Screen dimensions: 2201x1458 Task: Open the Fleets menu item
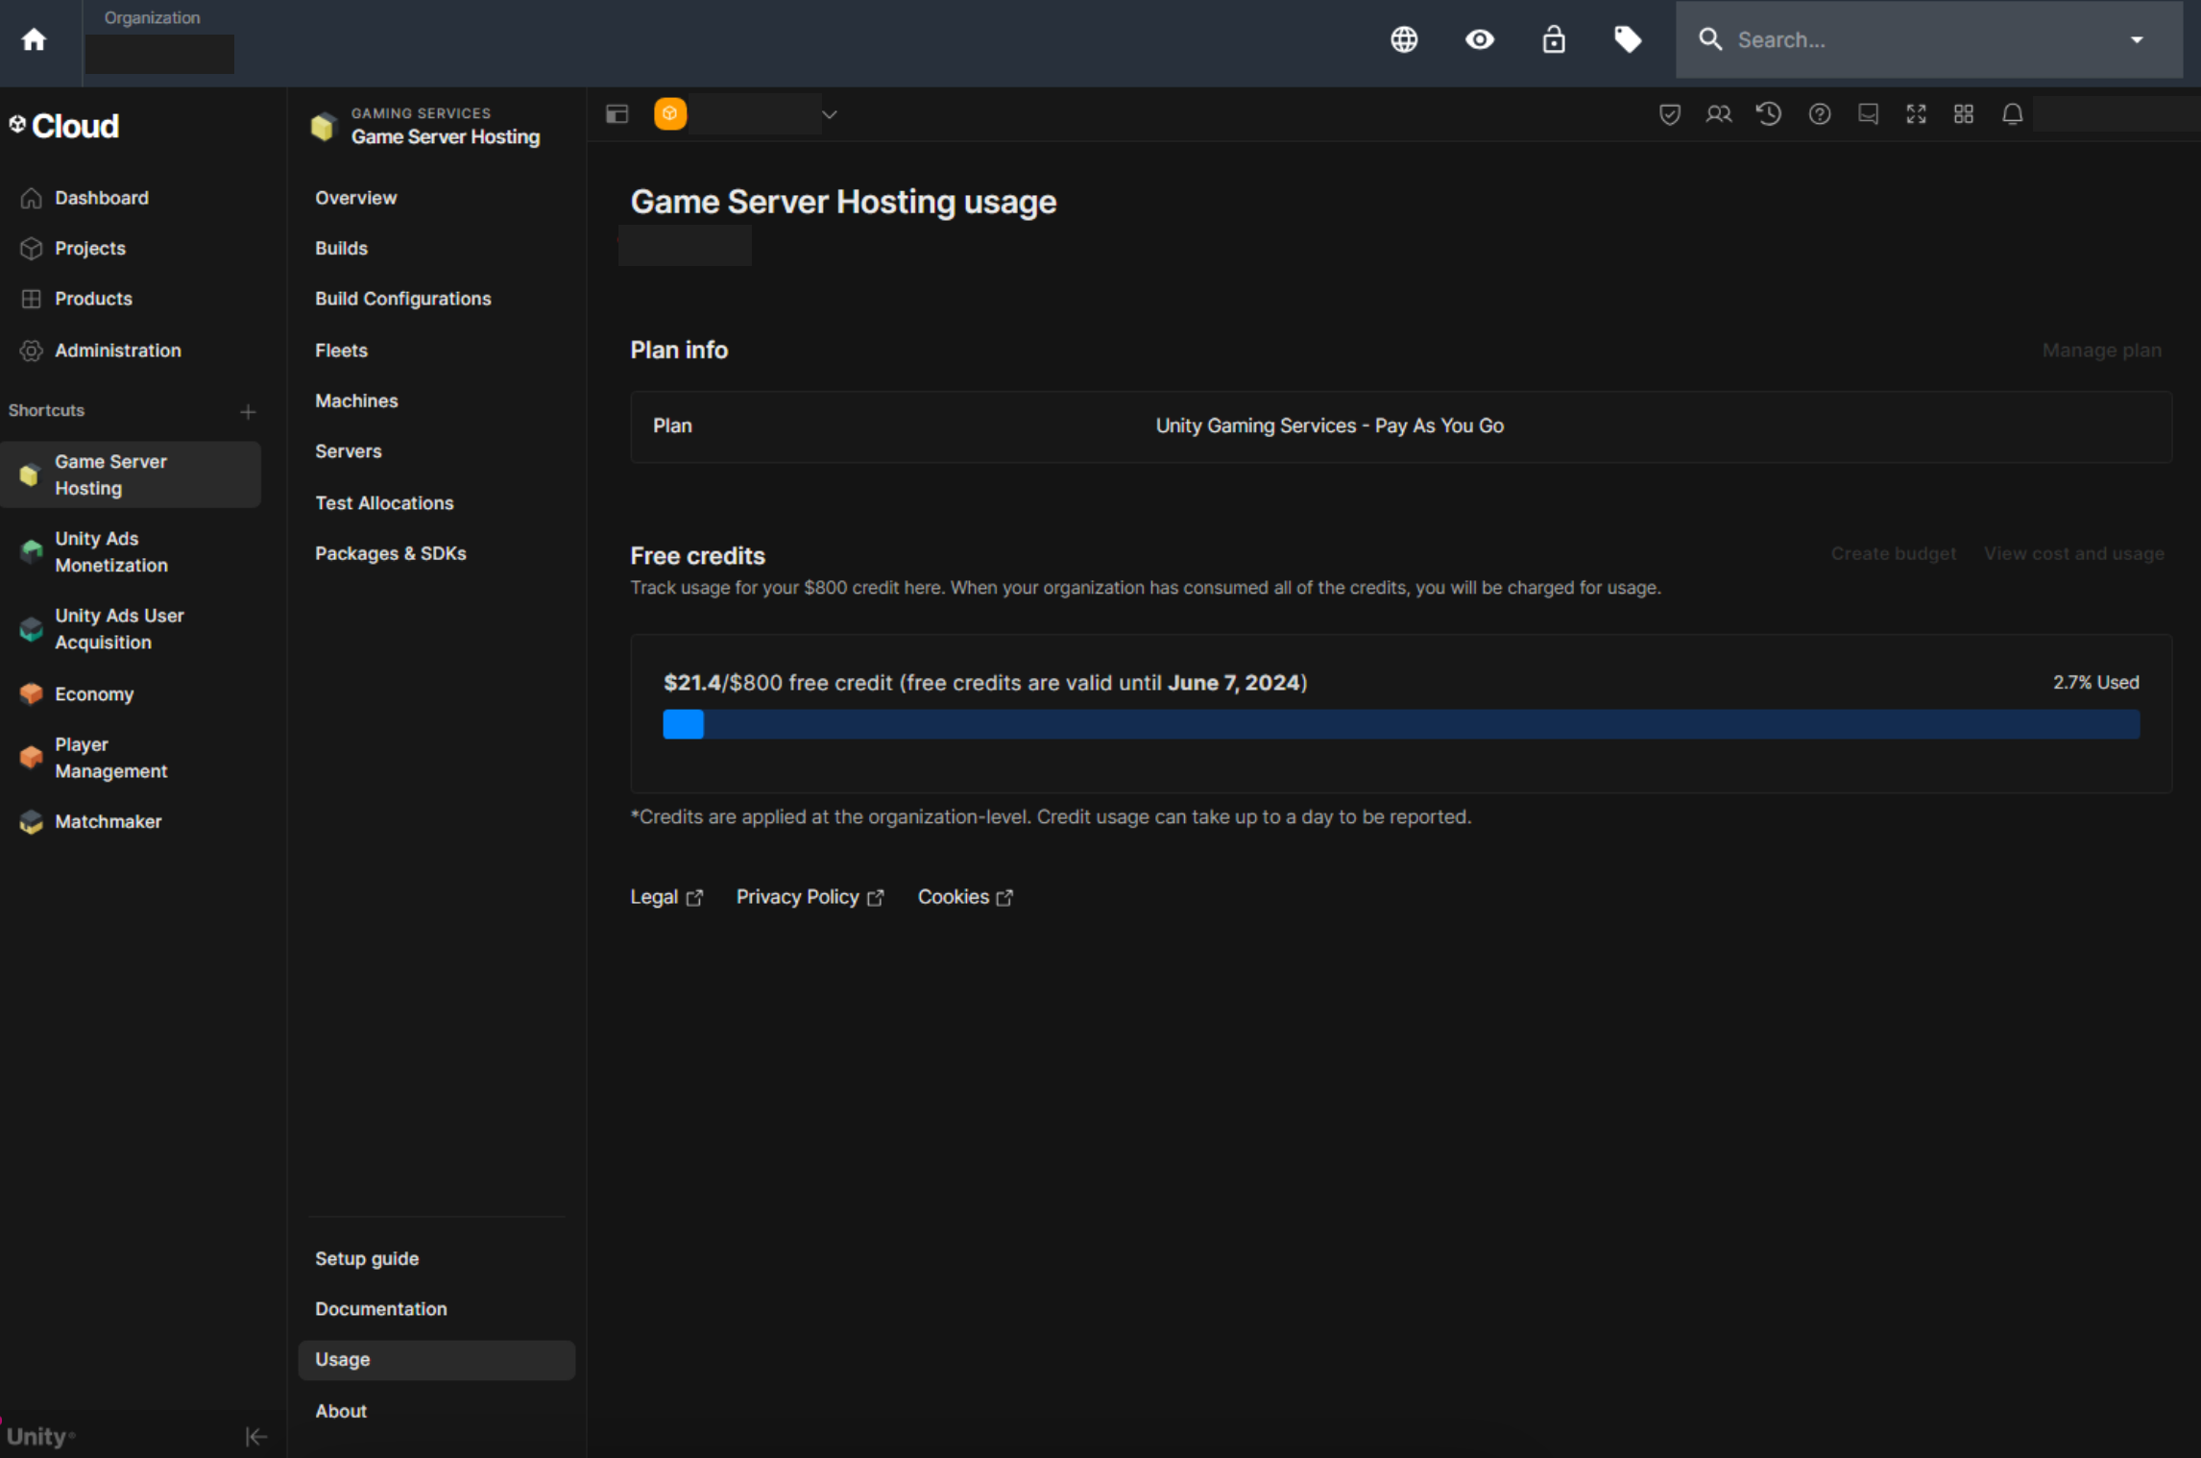341,351
